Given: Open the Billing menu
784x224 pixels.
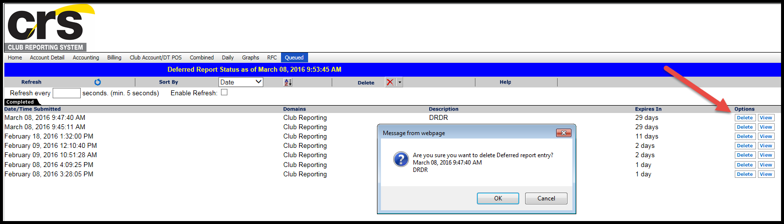Looking at the screenshot, I should (114, 57).
